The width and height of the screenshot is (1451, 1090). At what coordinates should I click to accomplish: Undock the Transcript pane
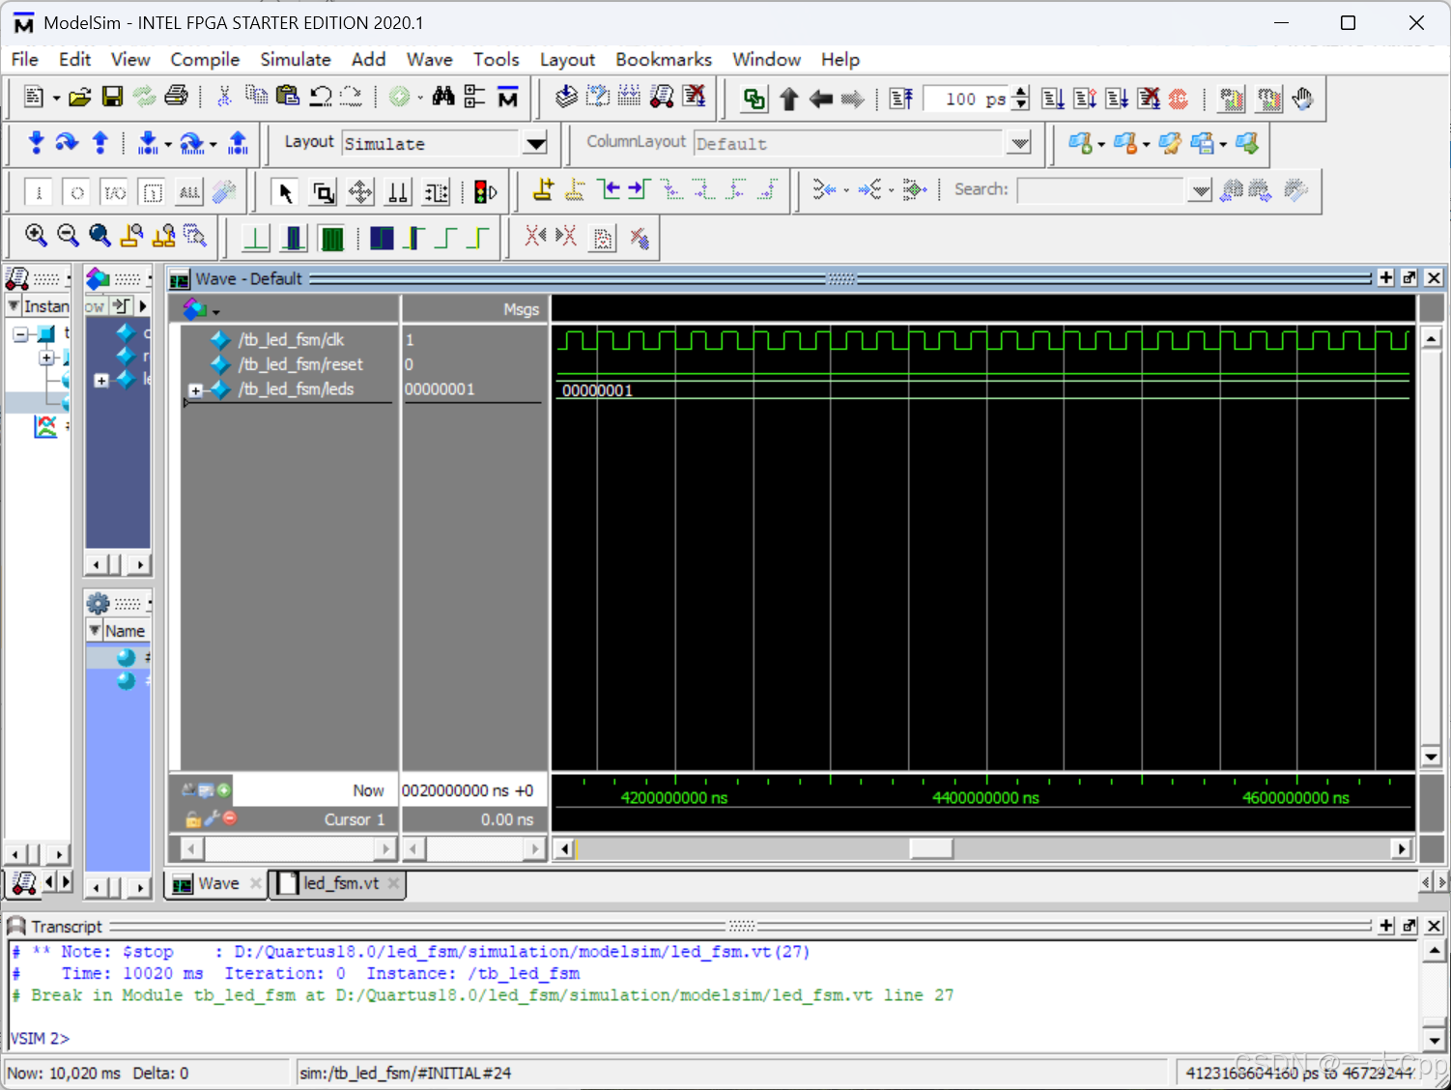pos(1409,926)
